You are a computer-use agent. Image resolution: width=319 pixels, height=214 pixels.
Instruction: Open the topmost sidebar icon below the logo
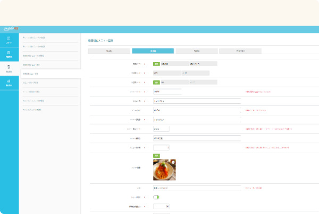(9, 40)
